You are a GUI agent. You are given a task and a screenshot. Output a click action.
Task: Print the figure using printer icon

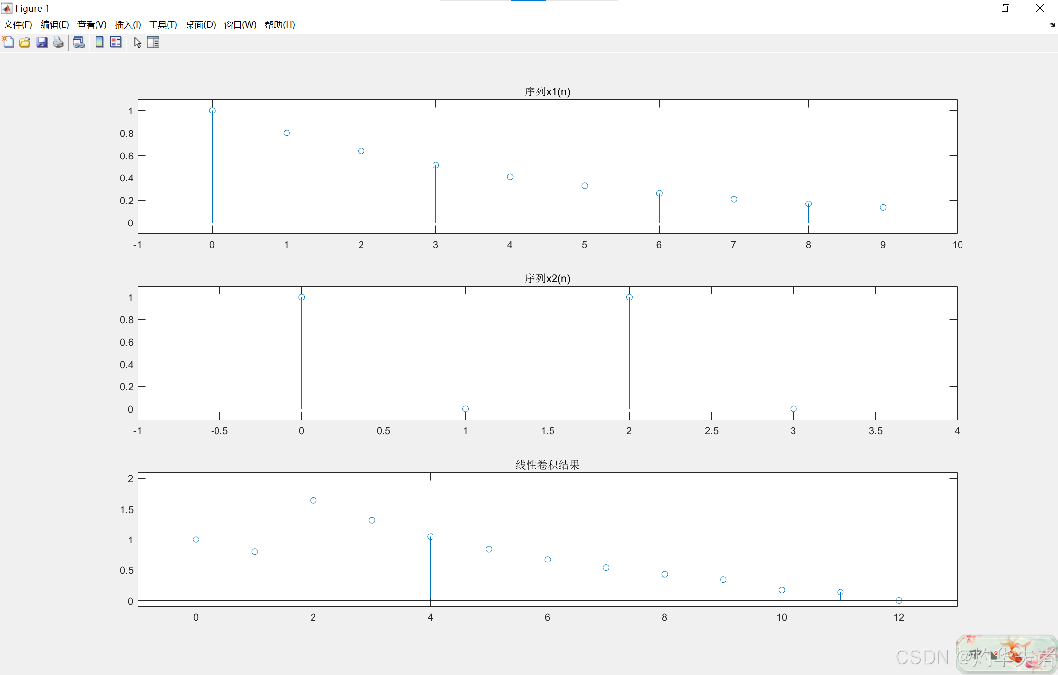pyautogui.click(x=58, y=43)
